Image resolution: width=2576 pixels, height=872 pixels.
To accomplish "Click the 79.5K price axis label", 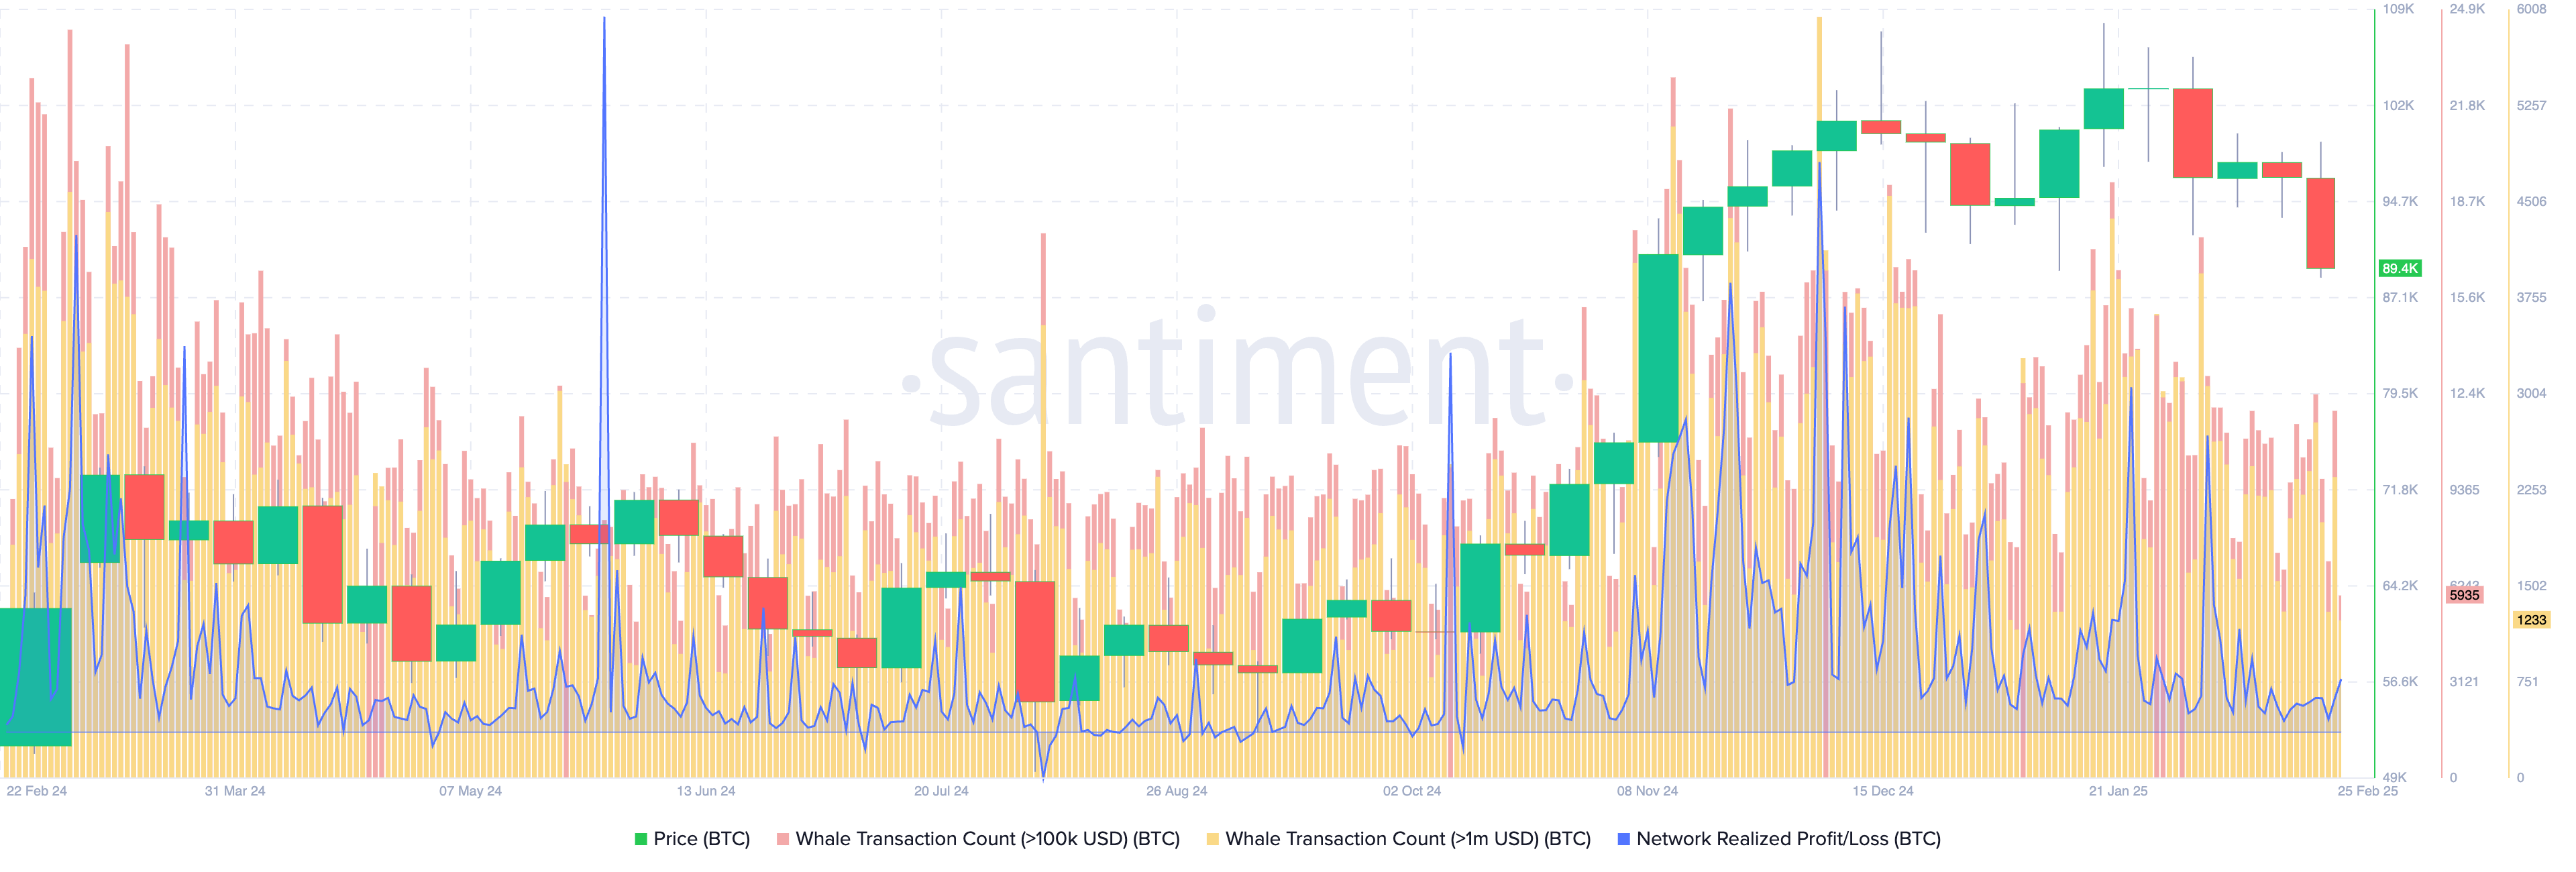I will coord(2400,393).
